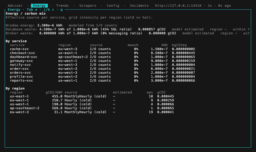Select the order-svc service row

pos(102,69)
